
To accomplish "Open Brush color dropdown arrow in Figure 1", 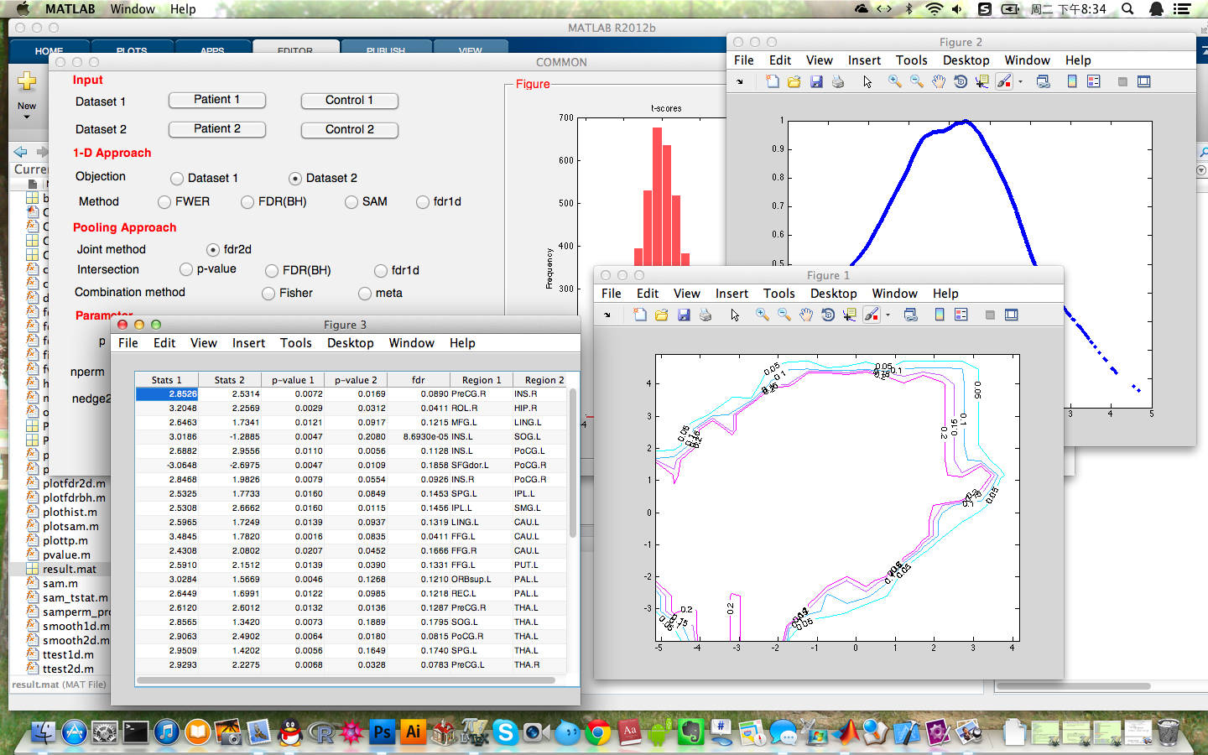I will click(888, 315).
